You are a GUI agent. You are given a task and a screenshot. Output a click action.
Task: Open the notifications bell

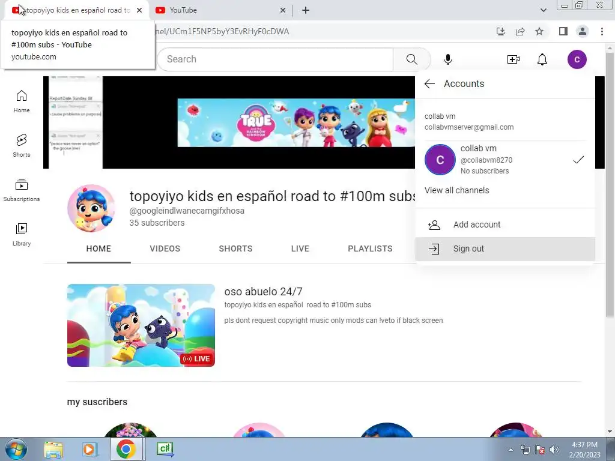(542, 59)
